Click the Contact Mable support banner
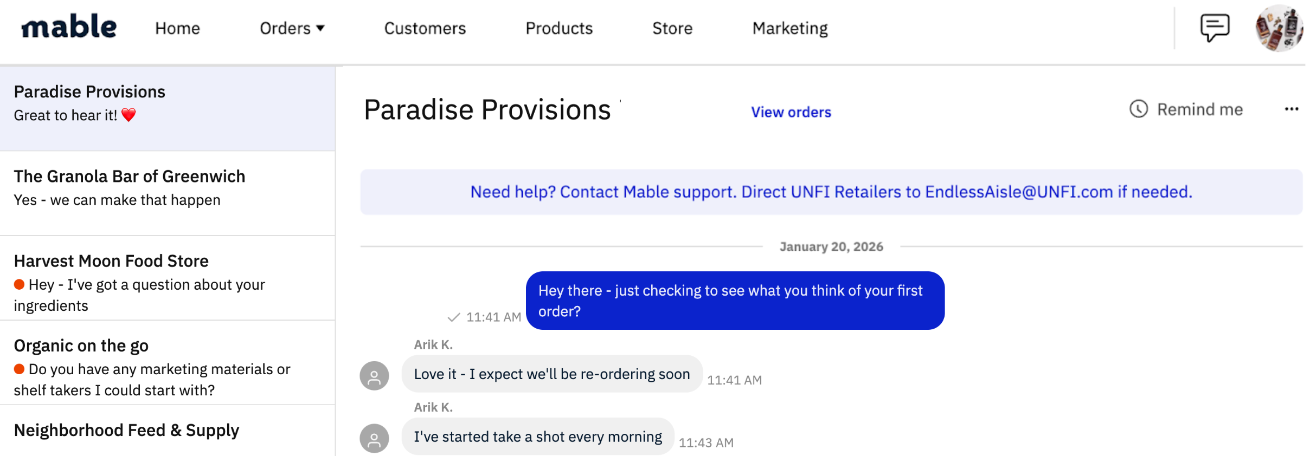This screenshot has width=1310, height=456. 831,192
